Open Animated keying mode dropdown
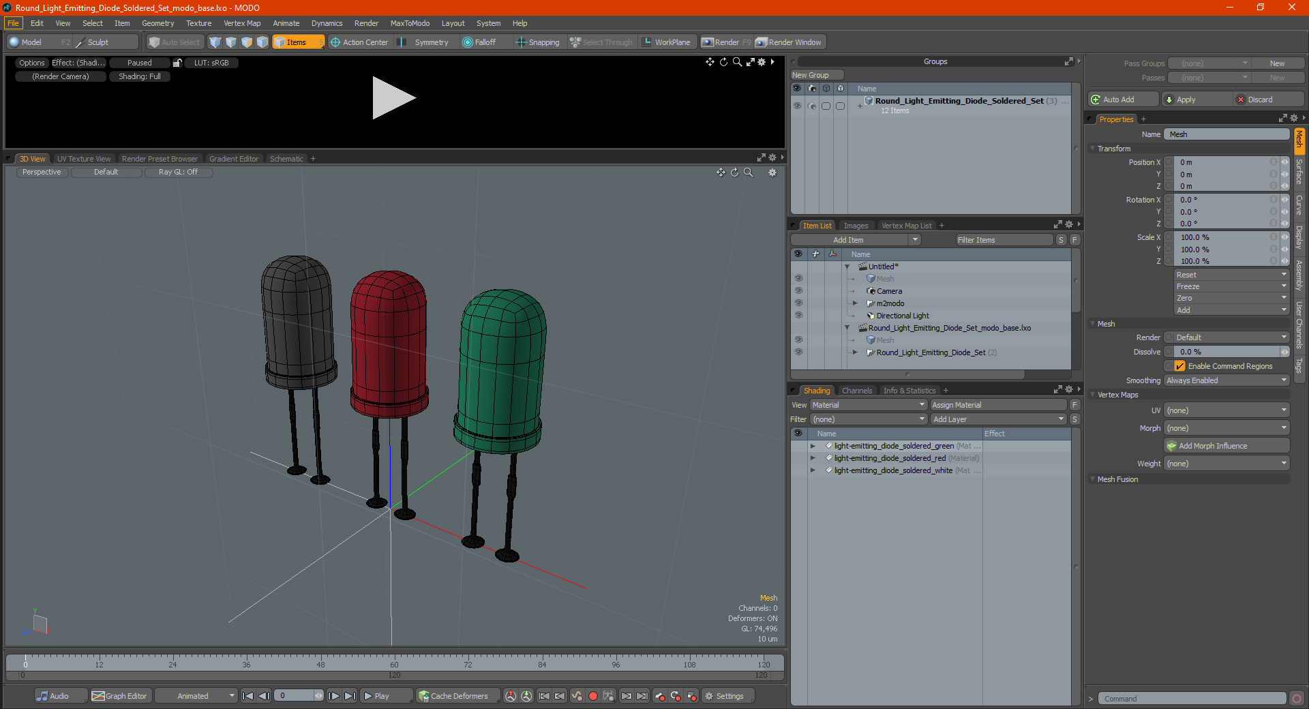 pyautogui.click(x=196, y=696)
